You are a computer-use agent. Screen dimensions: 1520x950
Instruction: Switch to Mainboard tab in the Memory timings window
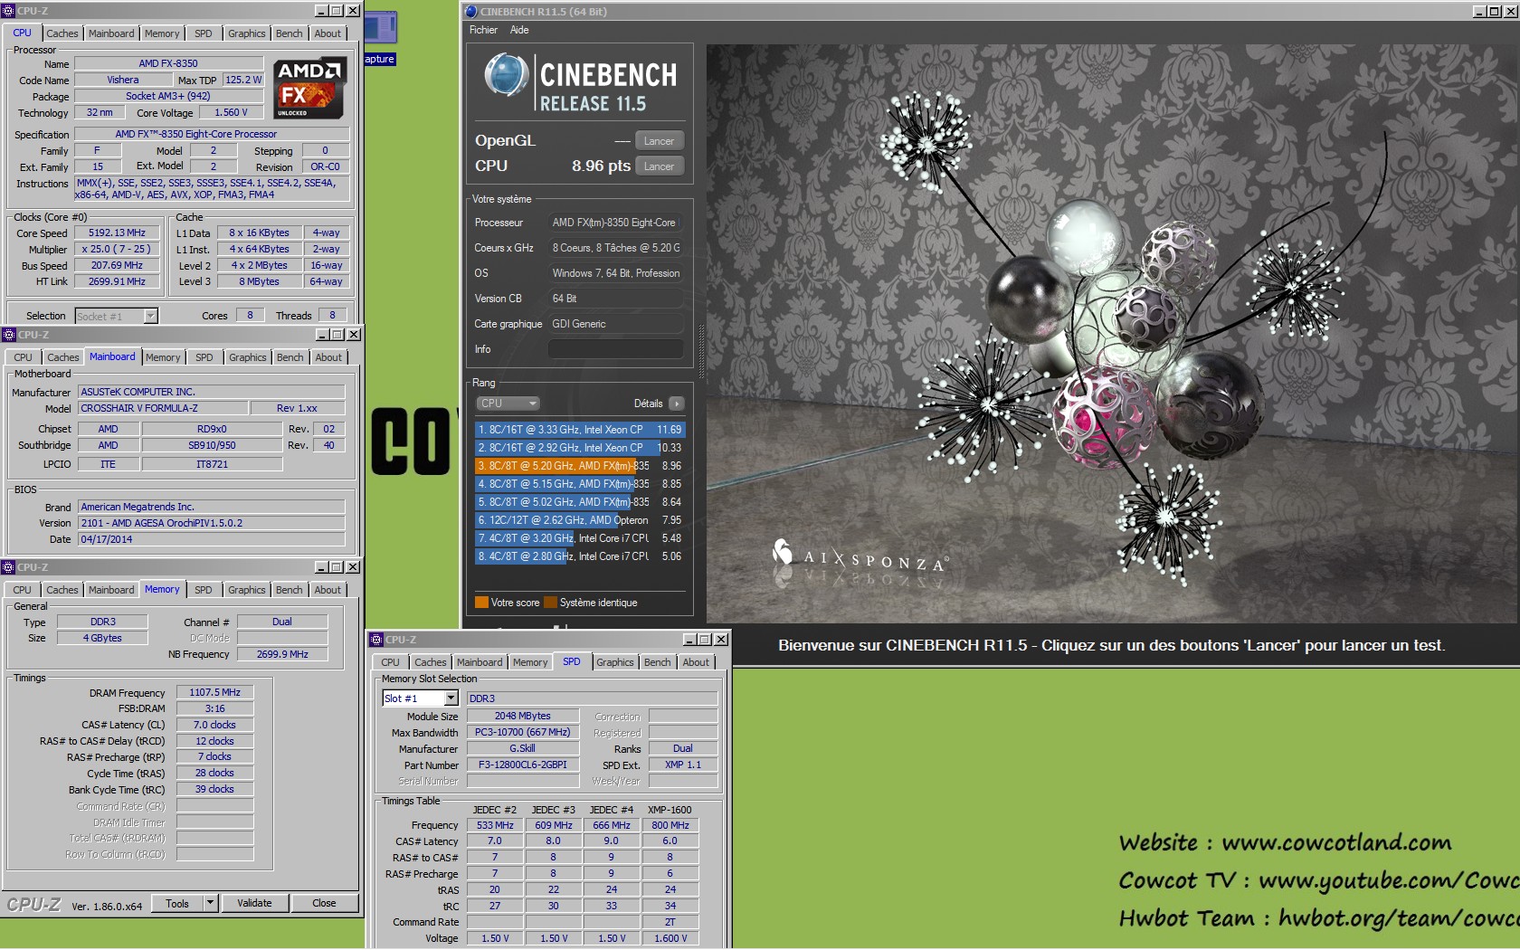pos(111,590)
